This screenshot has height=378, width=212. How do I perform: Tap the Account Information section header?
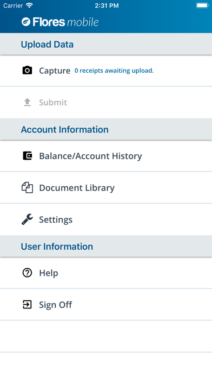(106, 129)
